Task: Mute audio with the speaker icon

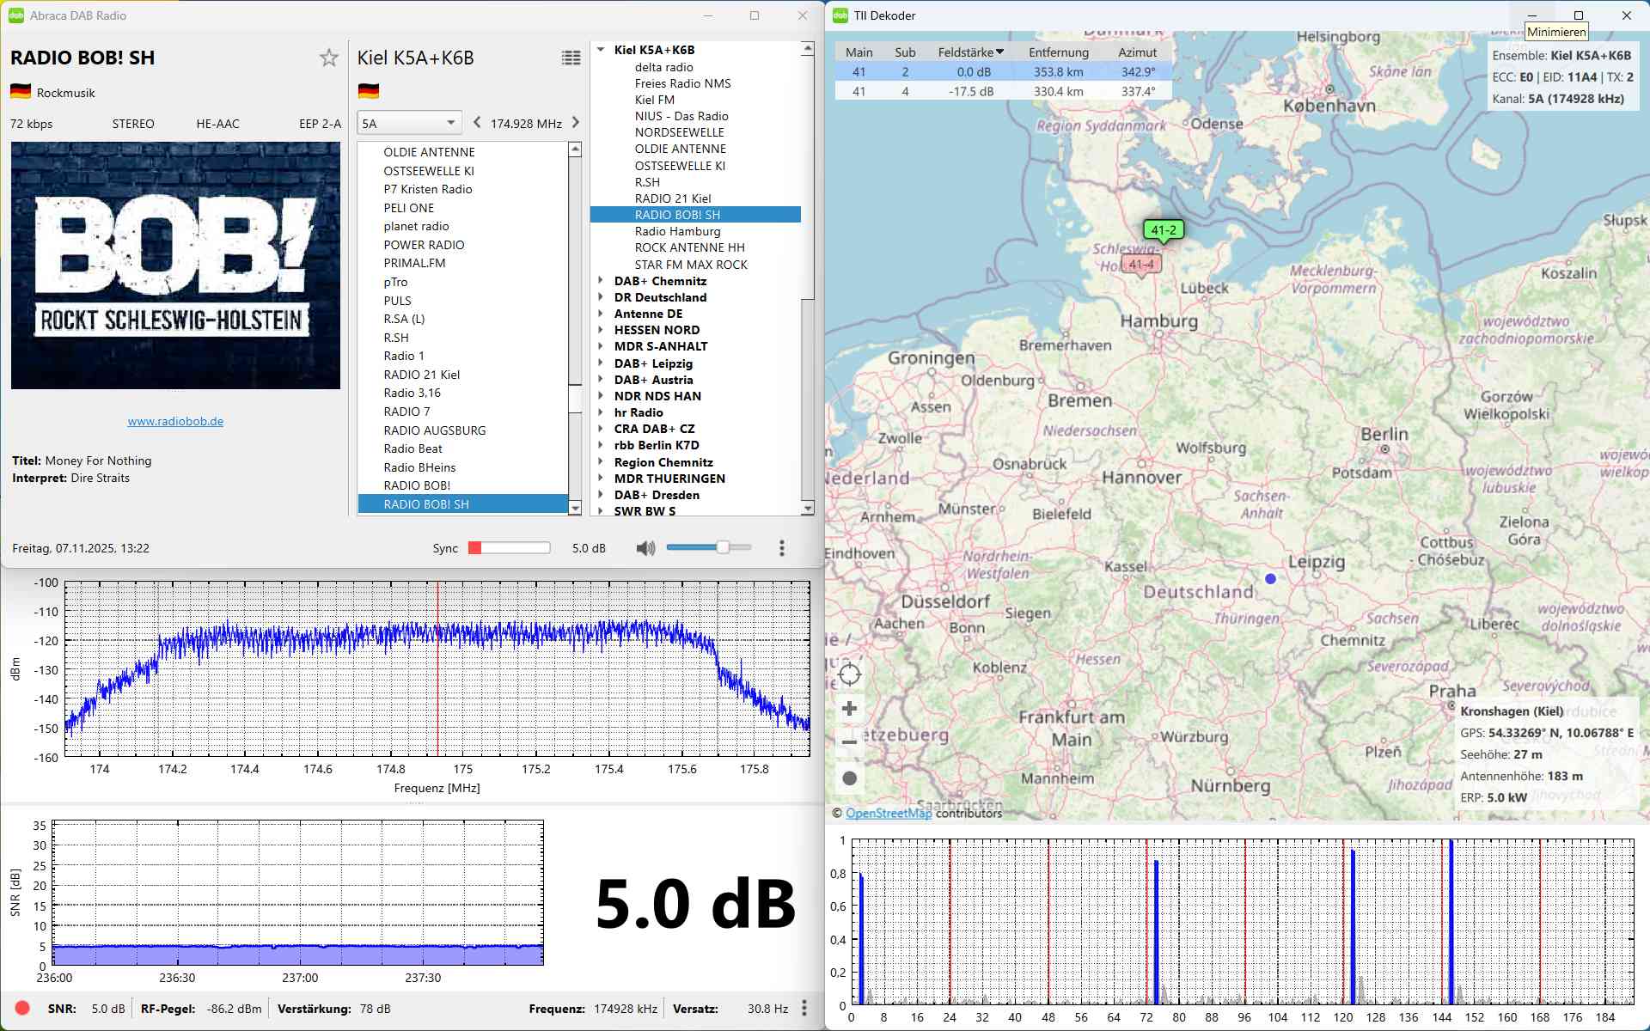Action: pos(645,548)
